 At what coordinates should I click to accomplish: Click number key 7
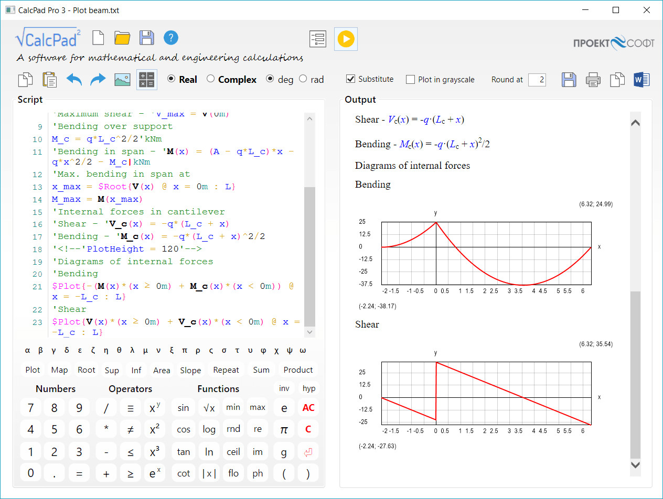30,407
